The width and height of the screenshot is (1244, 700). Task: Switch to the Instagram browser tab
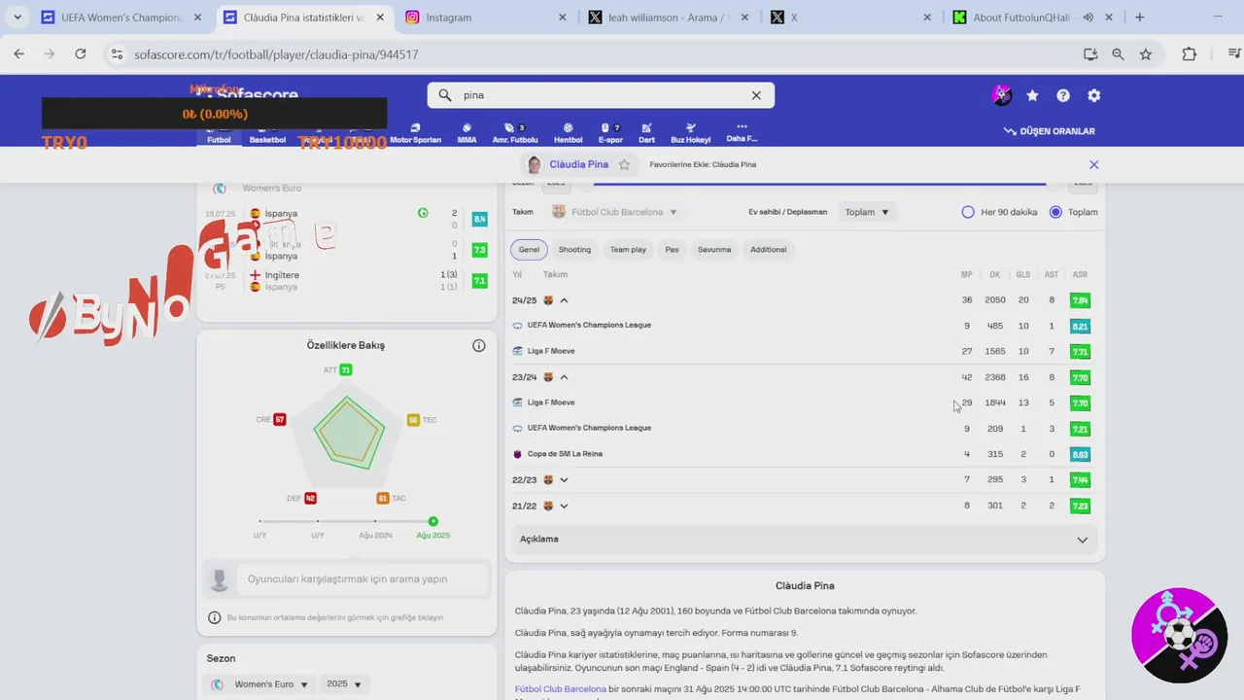pos(483,17)
